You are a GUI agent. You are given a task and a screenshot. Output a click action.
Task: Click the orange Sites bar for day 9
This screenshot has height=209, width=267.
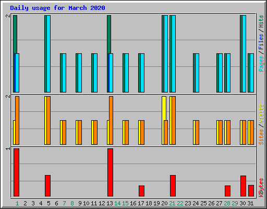click(x=80, y=132)
